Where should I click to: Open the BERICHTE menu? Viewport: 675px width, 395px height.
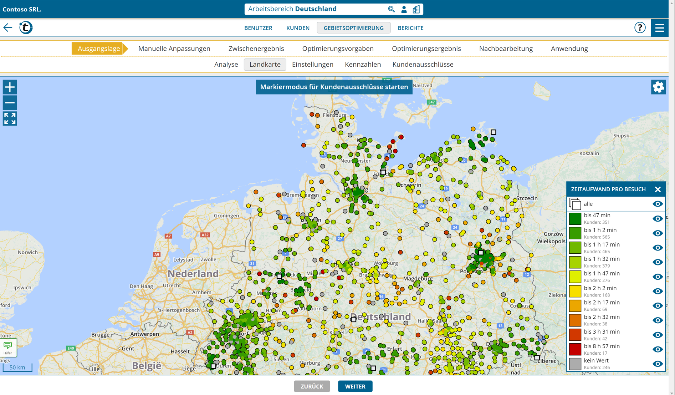(x=410, y=28)
